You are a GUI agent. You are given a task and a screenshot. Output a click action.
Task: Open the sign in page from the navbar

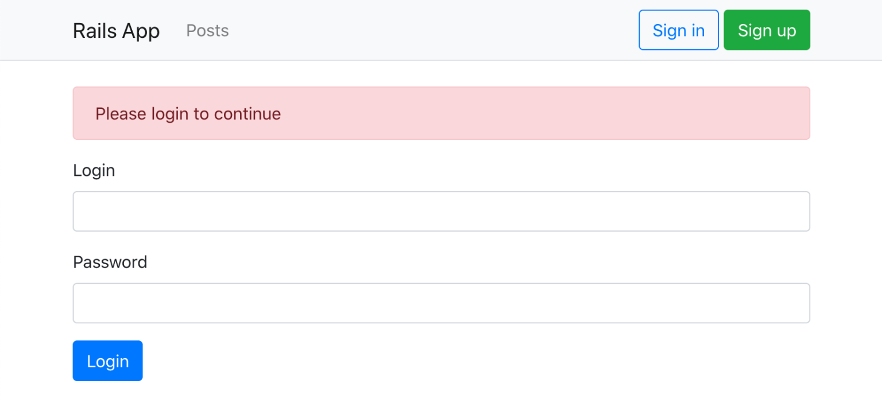(679, 30)
